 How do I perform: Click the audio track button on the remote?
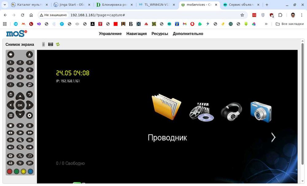click(x=29, y=156)
